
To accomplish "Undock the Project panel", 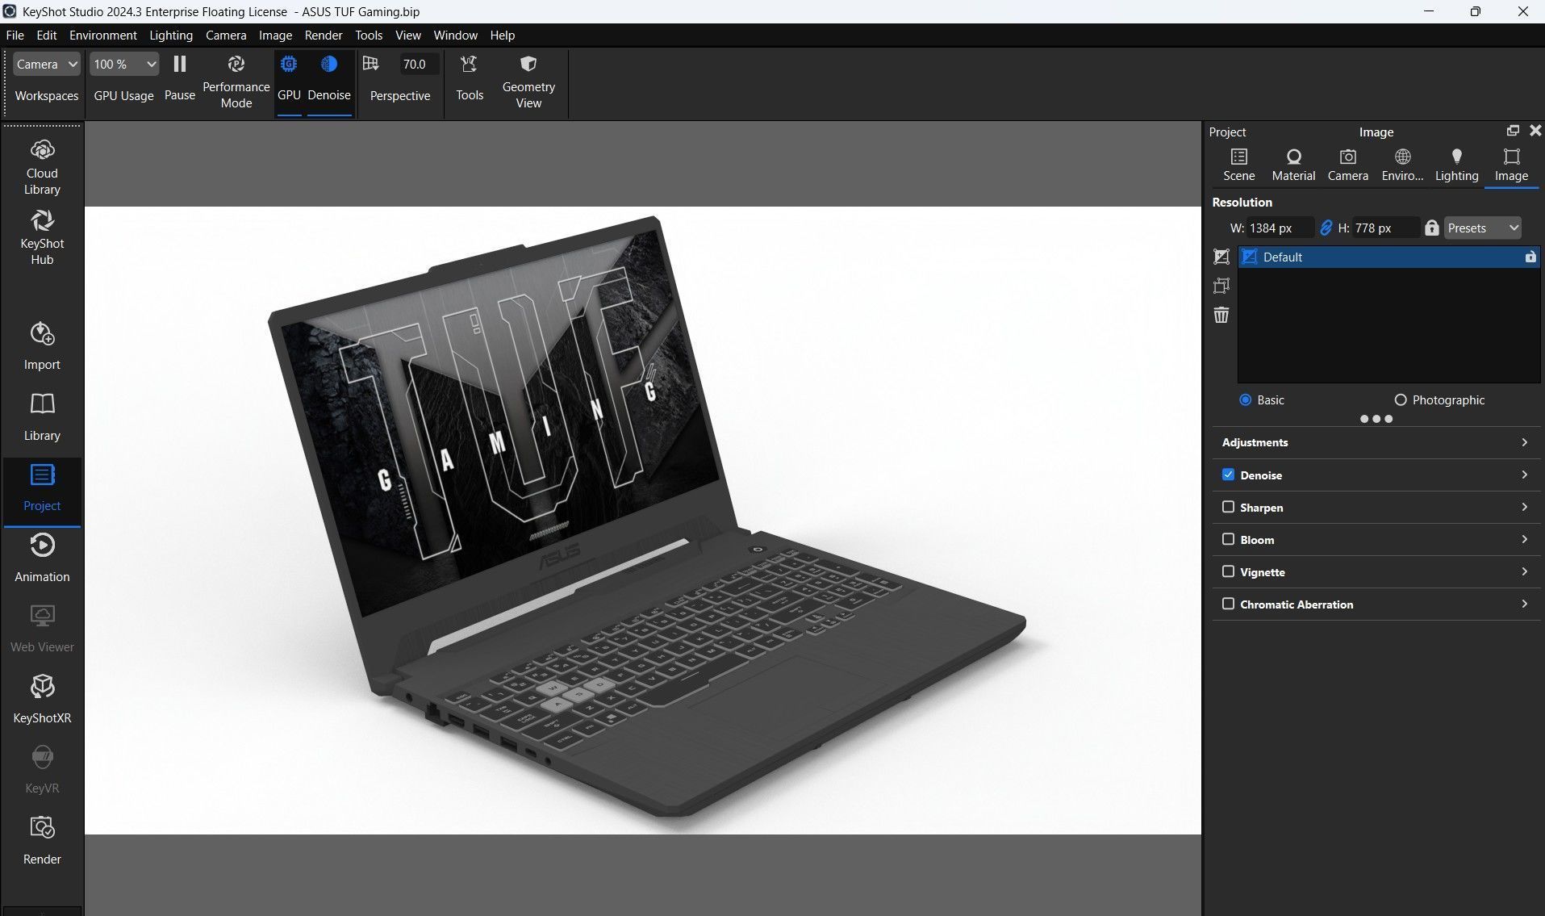I will pyautogui.click(x=1513, y=131).
